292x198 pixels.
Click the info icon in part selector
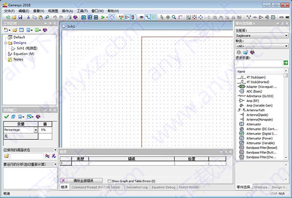point(239,52)
